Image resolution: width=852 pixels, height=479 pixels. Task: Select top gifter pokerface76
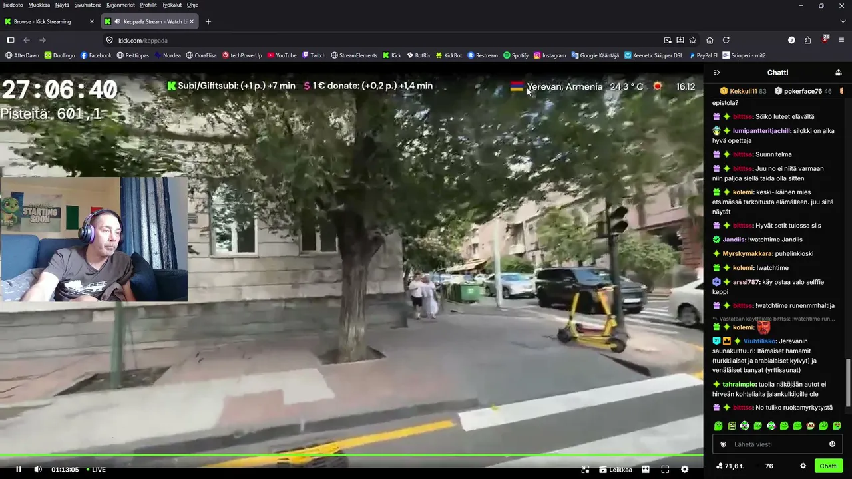[x=803, y=91]
